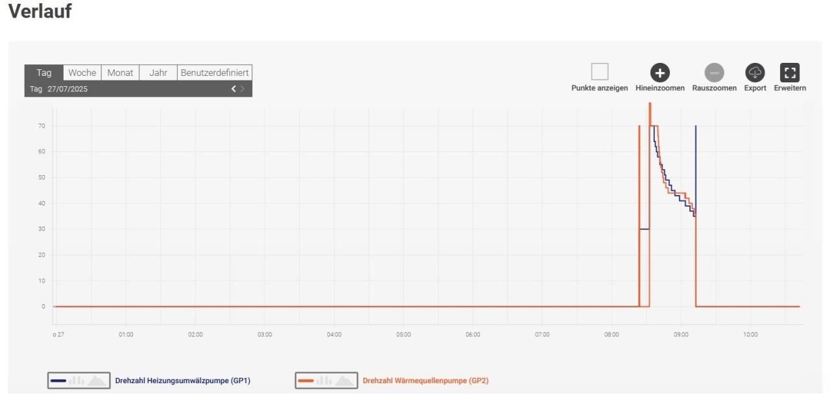Viewport: 830px width, 400px height.
Task: Click the Hineinzoomen plus icon
Action: pos(659,73)
